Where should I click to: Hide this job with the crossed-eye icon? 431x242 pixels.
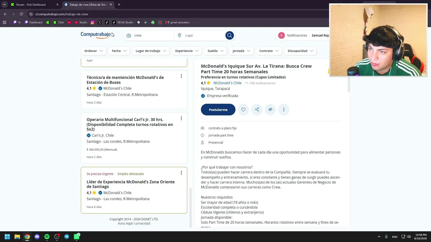pos(270,110)
